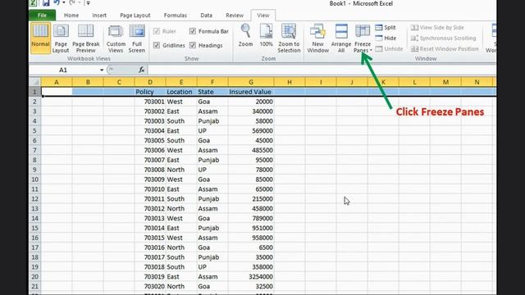Image resolution: width=525 pixels, height=295 pixels.
Task: Open Page Break Preview
Action: 85,39
